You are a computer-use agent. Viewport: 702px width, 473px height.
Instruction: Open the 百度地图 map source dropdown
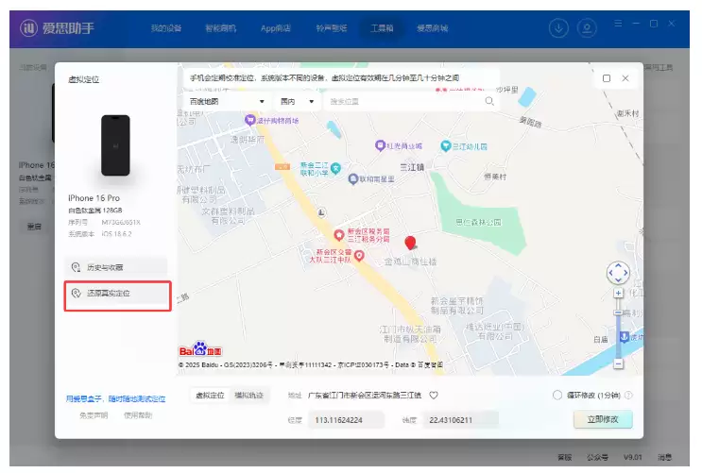(x=227, y=102)
